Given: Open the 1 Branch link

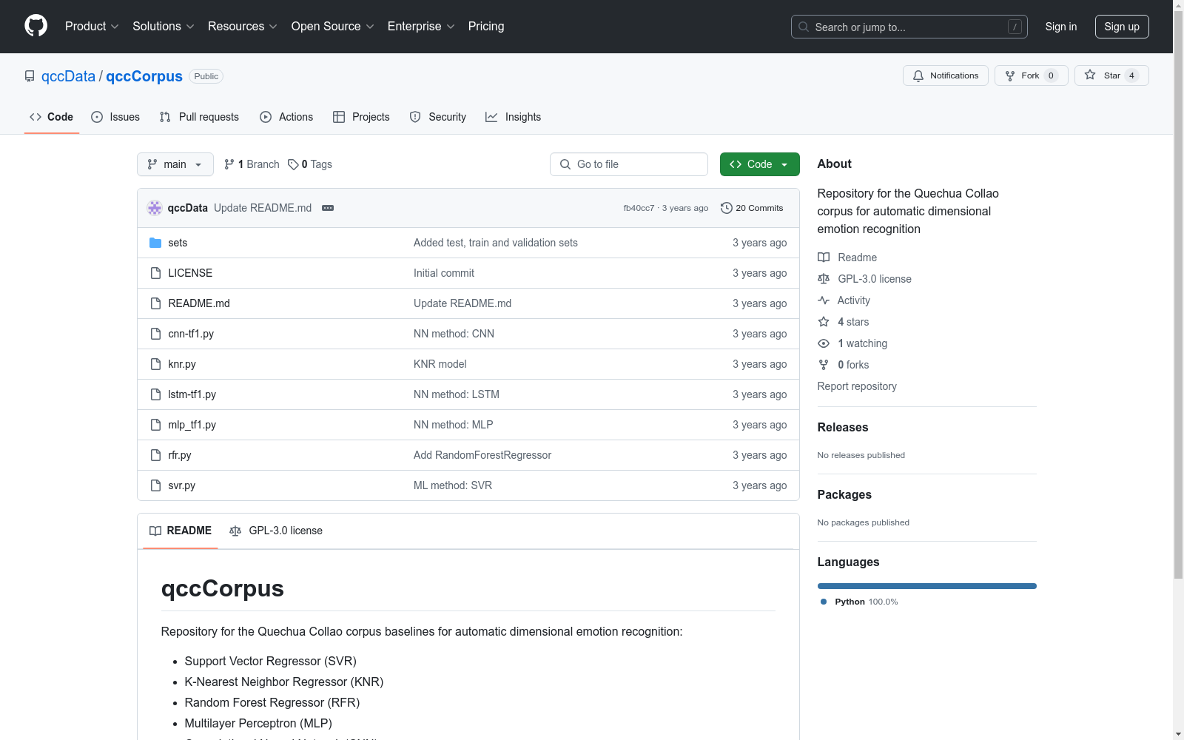Looking at the screenshot, I should pos(252,164).
